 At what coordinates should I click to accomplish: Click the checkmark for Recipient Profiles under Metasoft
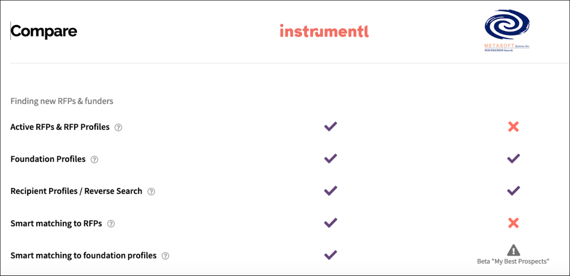pyautogui.click(x=513, y=190)
